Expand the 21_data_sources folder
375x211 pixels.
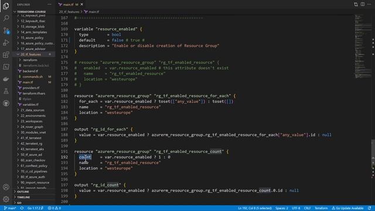33,110
